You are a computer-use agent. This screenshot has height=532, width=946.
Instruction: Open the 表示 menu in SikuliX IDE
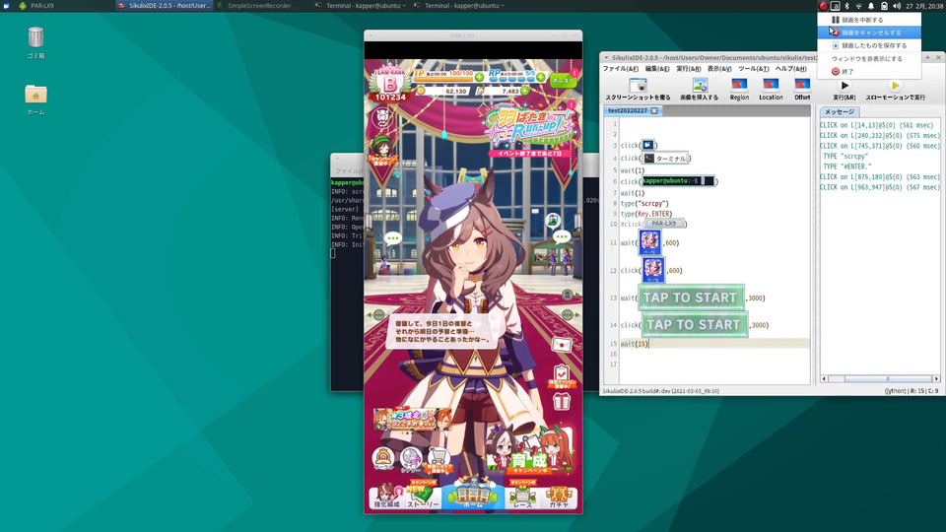pyautogui.click(x=719, y=69)
